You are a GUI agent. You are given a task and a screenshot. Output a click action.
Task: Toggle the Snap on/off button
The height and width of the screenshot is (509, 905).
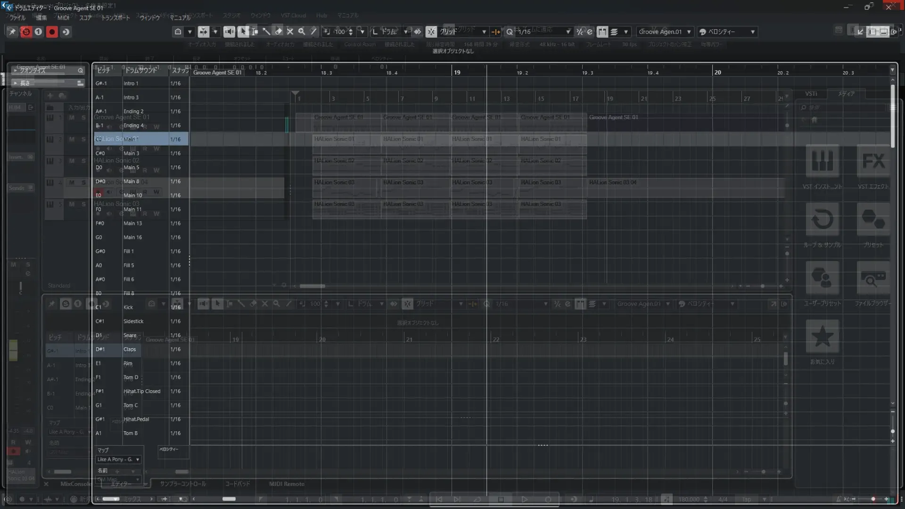tap(431, 32)
